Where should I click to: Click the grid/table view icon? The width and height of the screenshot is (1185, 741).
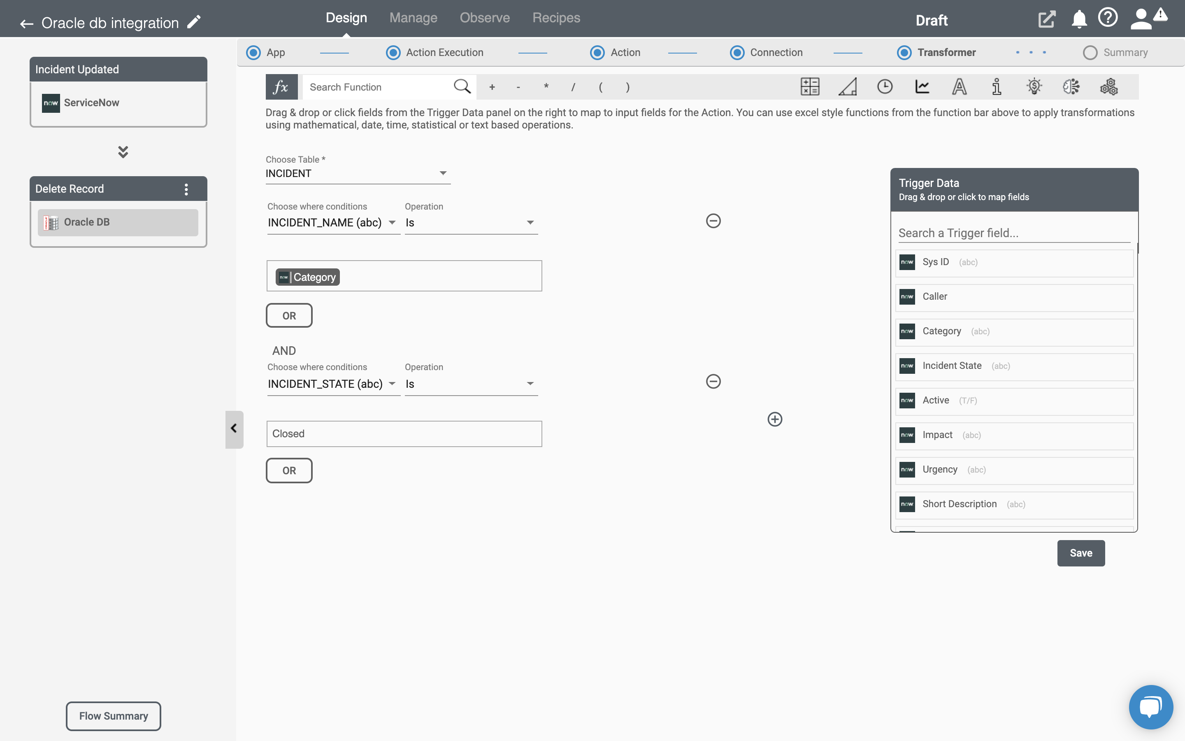809,86
